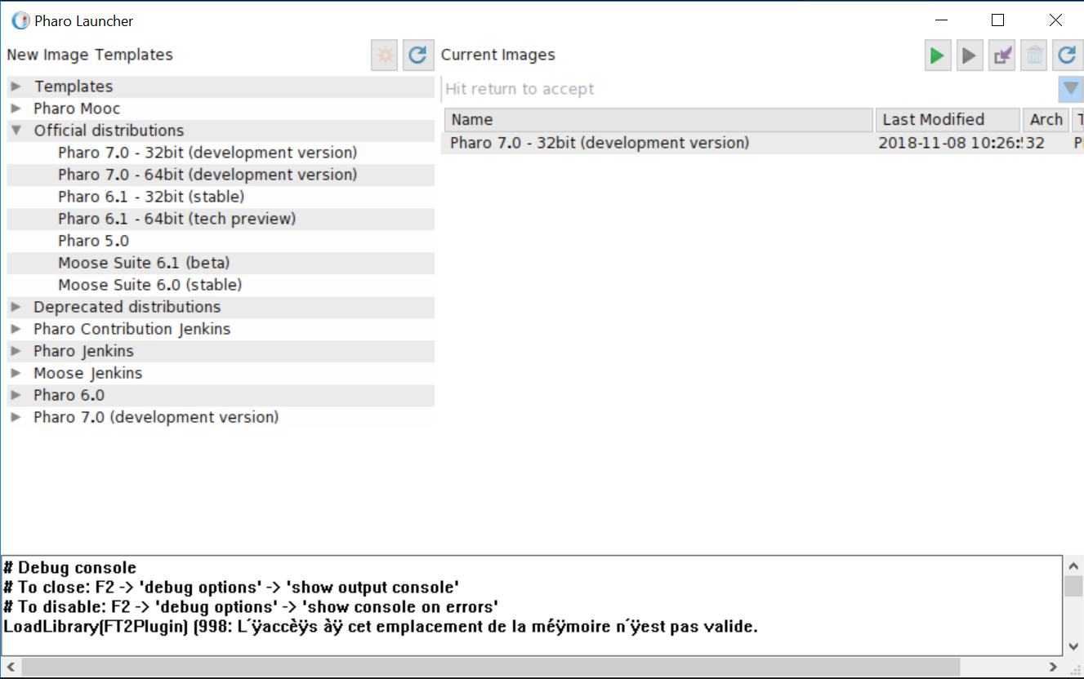Collapse the Official distributions node
Image resolution: width=1084 pixels, height=679 pixels.
click(16, 131)
